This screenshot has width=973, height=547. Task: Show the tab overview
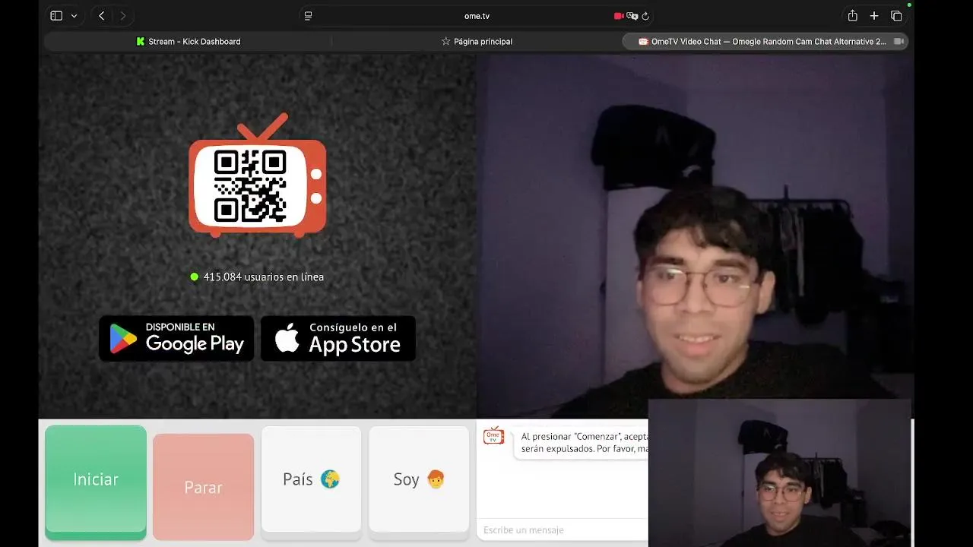coord(896,16)
